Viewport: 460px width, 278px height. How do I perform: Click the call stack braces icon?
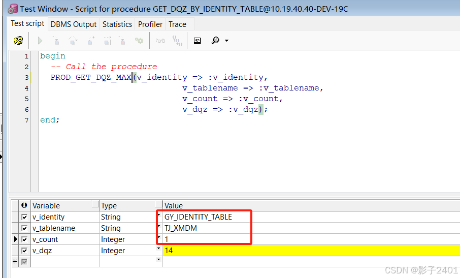[x=177, y=41]
